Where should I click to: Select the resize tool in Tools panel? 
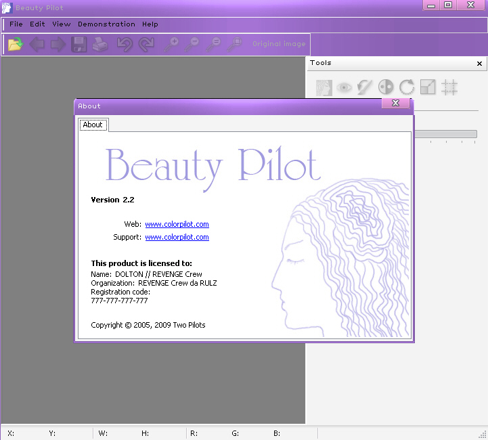coord(428,87)
